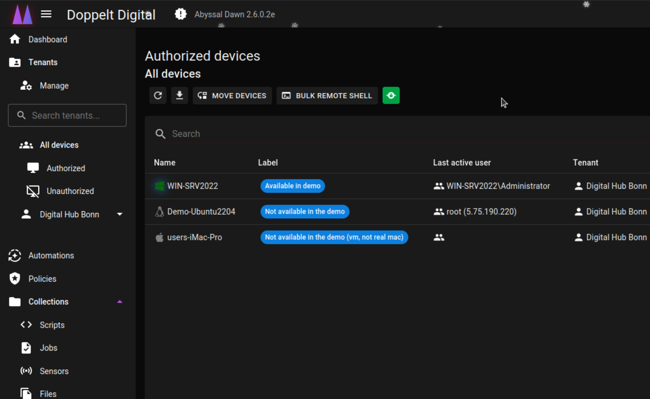Refresh the device list

158,95
